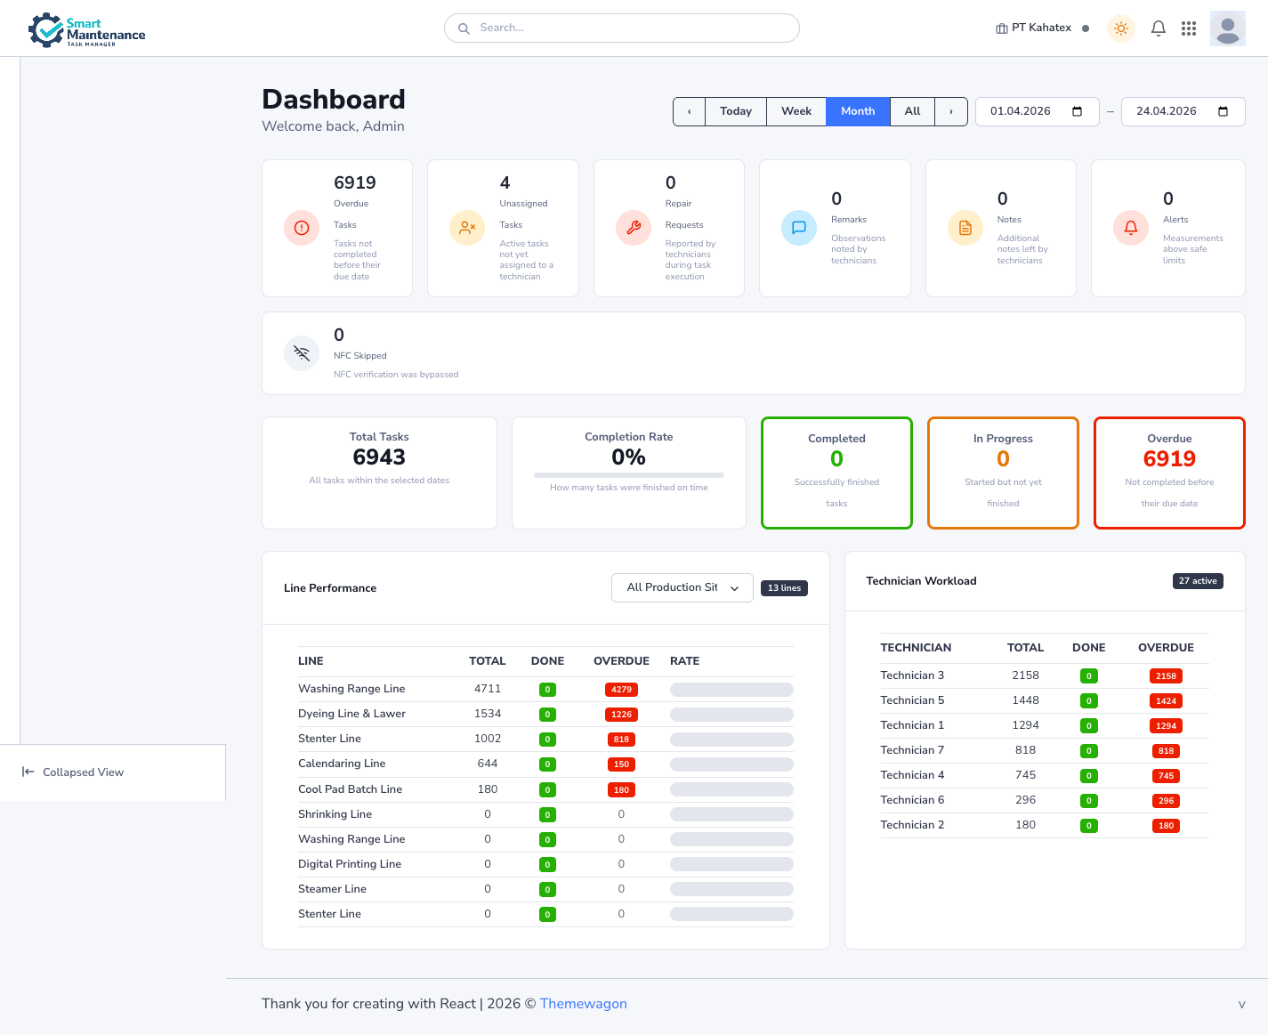The height and width of the screenshot is (1035, 1268).
Task: Open the Themewagon footer link
Action: coord(583,1004)
